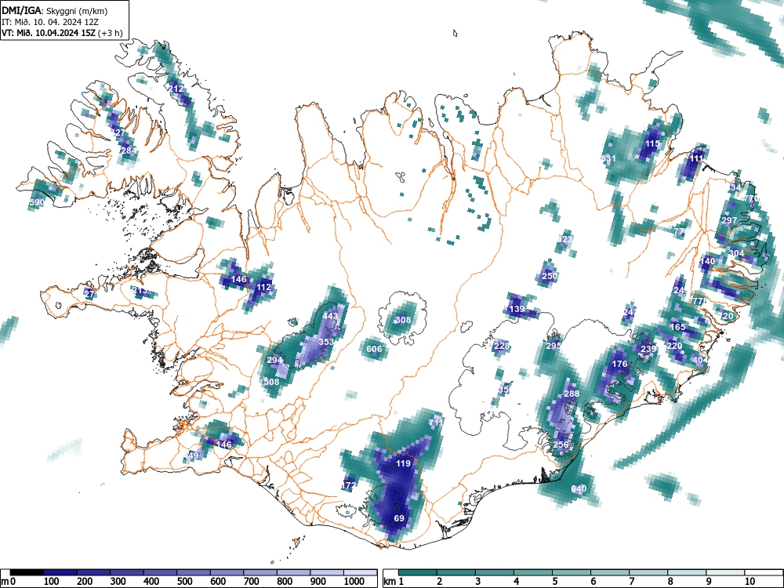Image resolution: width=784 pixels, height=588 pixels.
Task: Click the visibility value '640' off the southeast coast
Action: coord(579,488)
